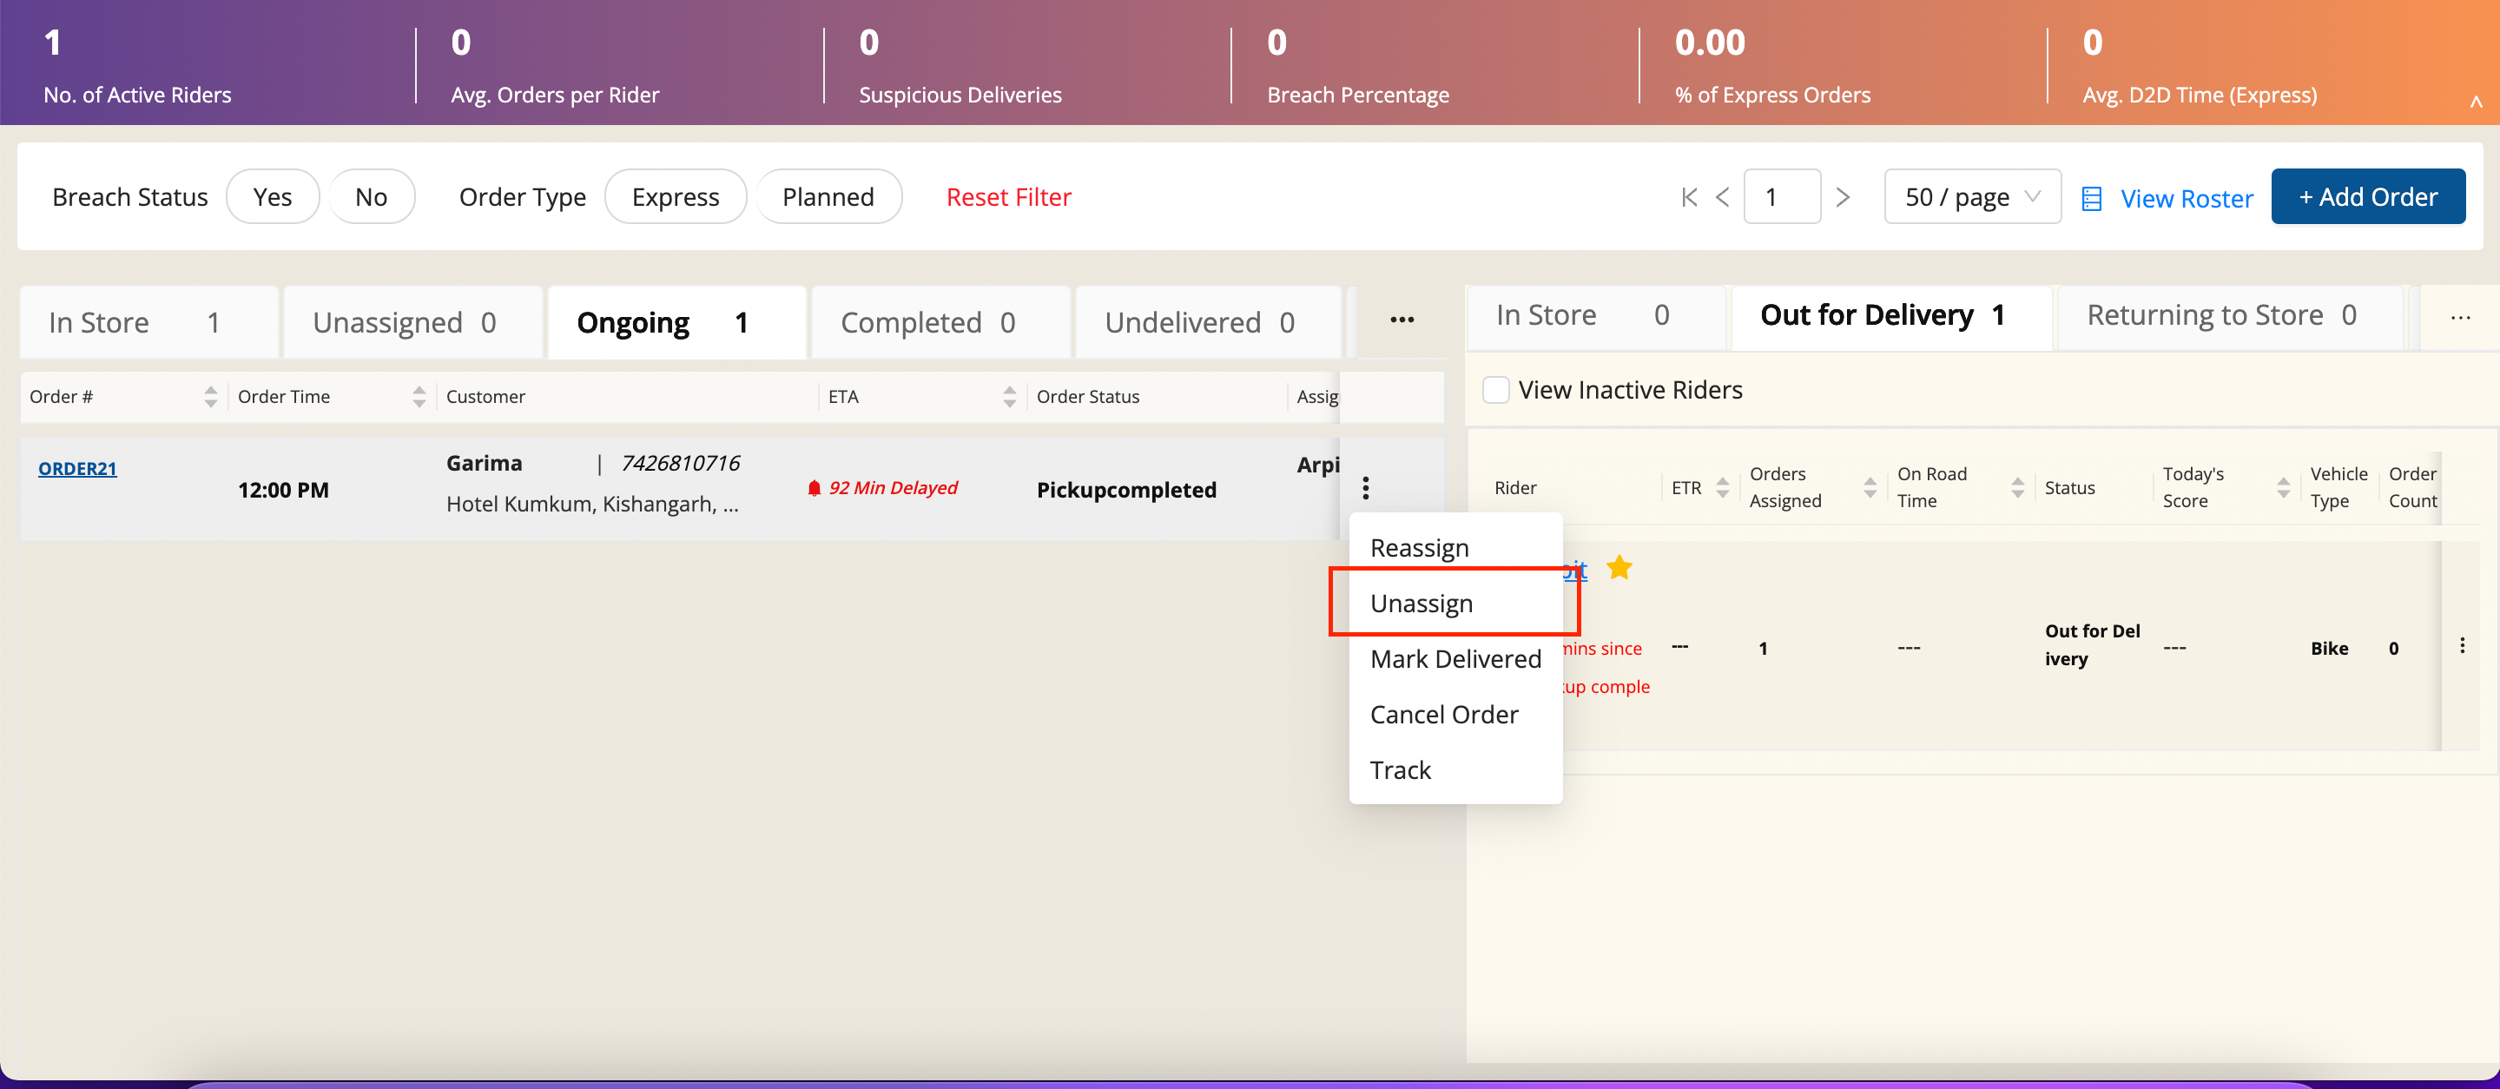This screenshot has width=2500, height=1089.
Task: Open the rider row three-dot menu
Action: click(x=2462, y=646)
